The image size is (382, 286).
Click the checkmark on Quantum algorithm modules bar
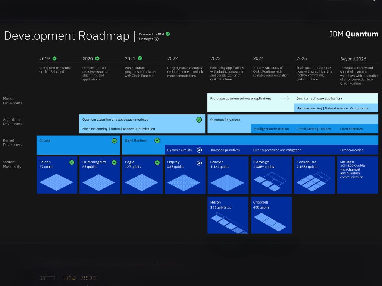click(x=199, y=120)
